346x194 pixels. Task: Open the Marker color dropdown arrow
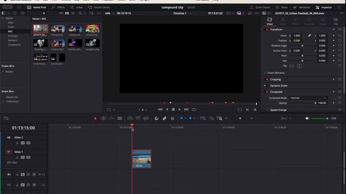point(195,119)
